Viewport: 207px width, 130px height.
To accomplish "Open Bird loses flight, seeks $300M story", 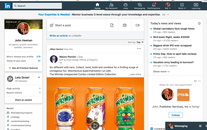I will 171,37.
